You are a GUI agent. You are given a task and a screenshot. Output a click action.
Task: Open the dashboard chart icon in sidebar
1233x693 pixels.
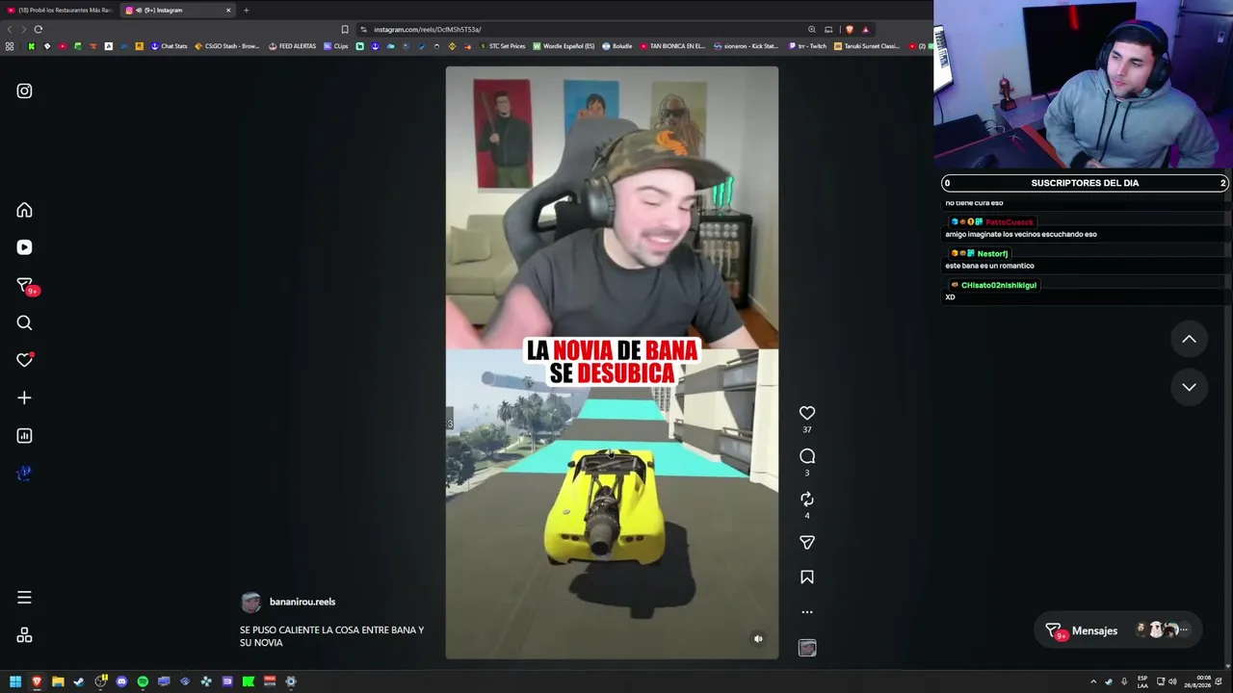click(x=24, y=436)
